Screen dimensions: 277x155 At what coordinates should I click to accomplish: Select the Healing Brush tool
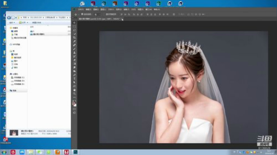[74, 45]
